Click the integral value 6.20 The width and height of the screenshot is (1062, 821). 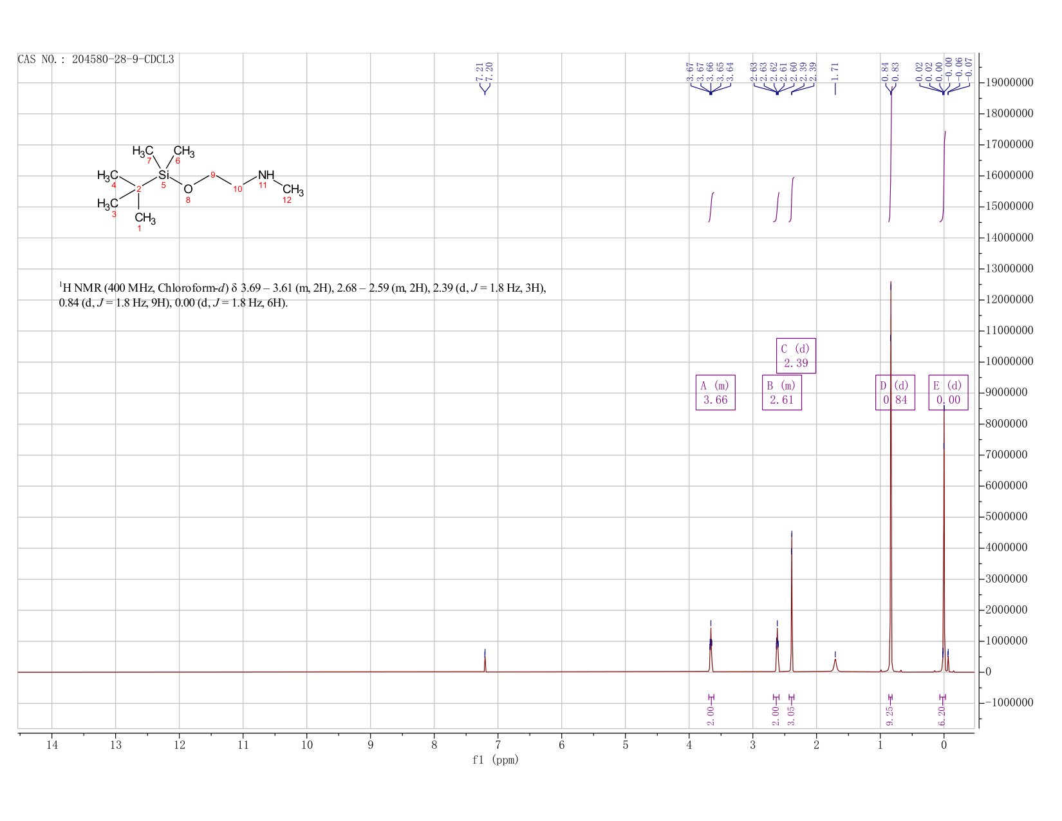942,715
